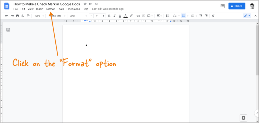Open the Tools menu
The height and width of the screenshot is (123, 259).
tap(61, 9)
